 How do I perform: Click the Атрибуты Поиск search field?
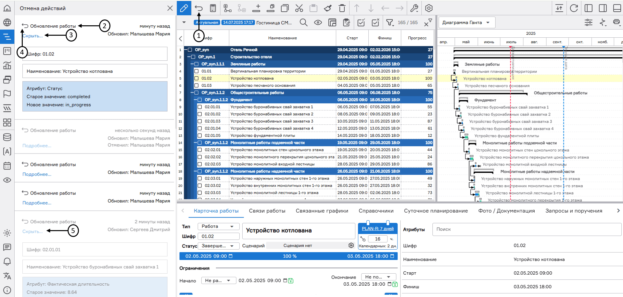point(526,229)
